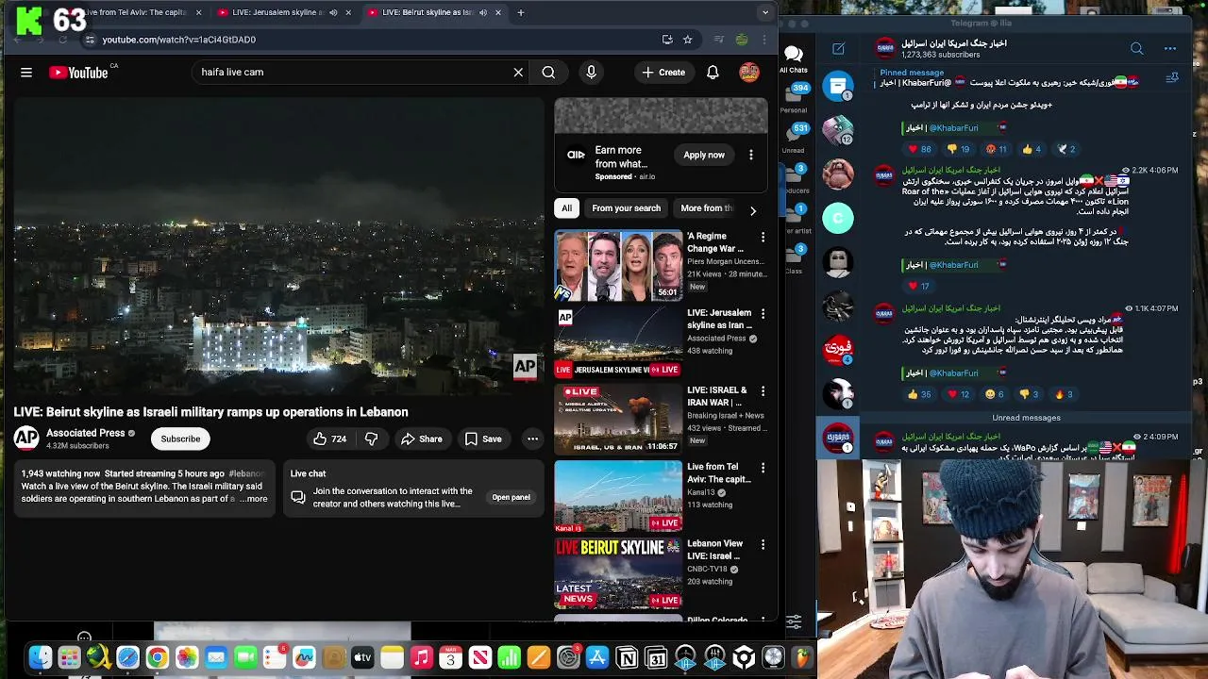React with heart showing 17 in Telegram

pos(919,286)
